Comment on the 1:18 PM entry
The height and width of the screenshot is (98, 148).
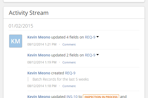tap(69, 86)
